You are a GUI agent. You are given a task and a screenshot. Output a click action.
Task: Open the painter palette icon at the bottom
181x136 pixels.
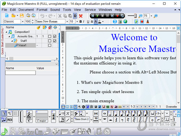pyautogui.click(x=56, y=132)
